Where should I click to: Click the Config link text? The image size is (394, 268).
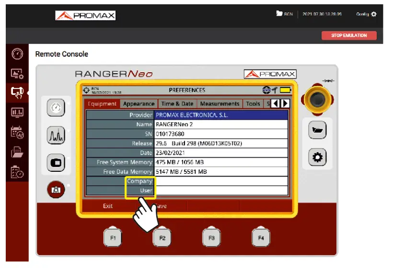click(362, 14)
